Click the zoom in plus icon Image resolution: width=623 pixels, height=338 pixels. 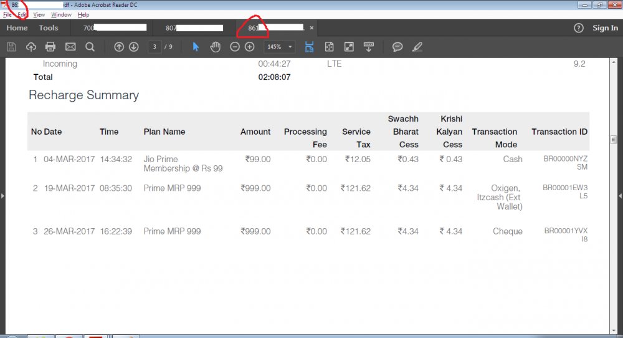(250, 47)
